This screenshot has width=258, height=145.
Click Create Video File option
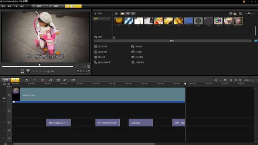[x=100, y=47]
